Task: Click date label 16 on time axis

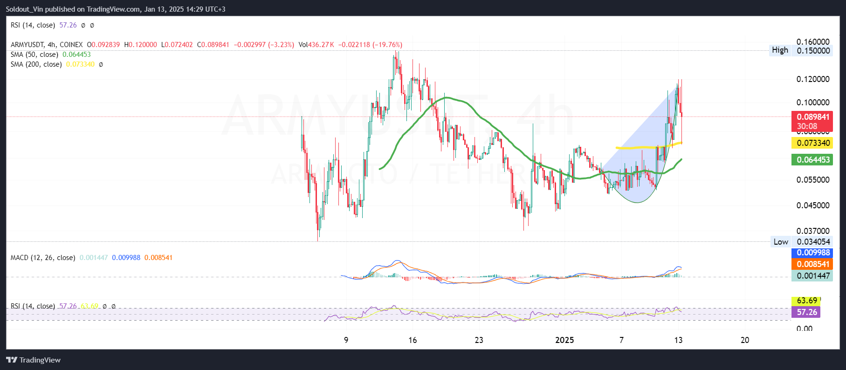Action: tap(413, 340)
